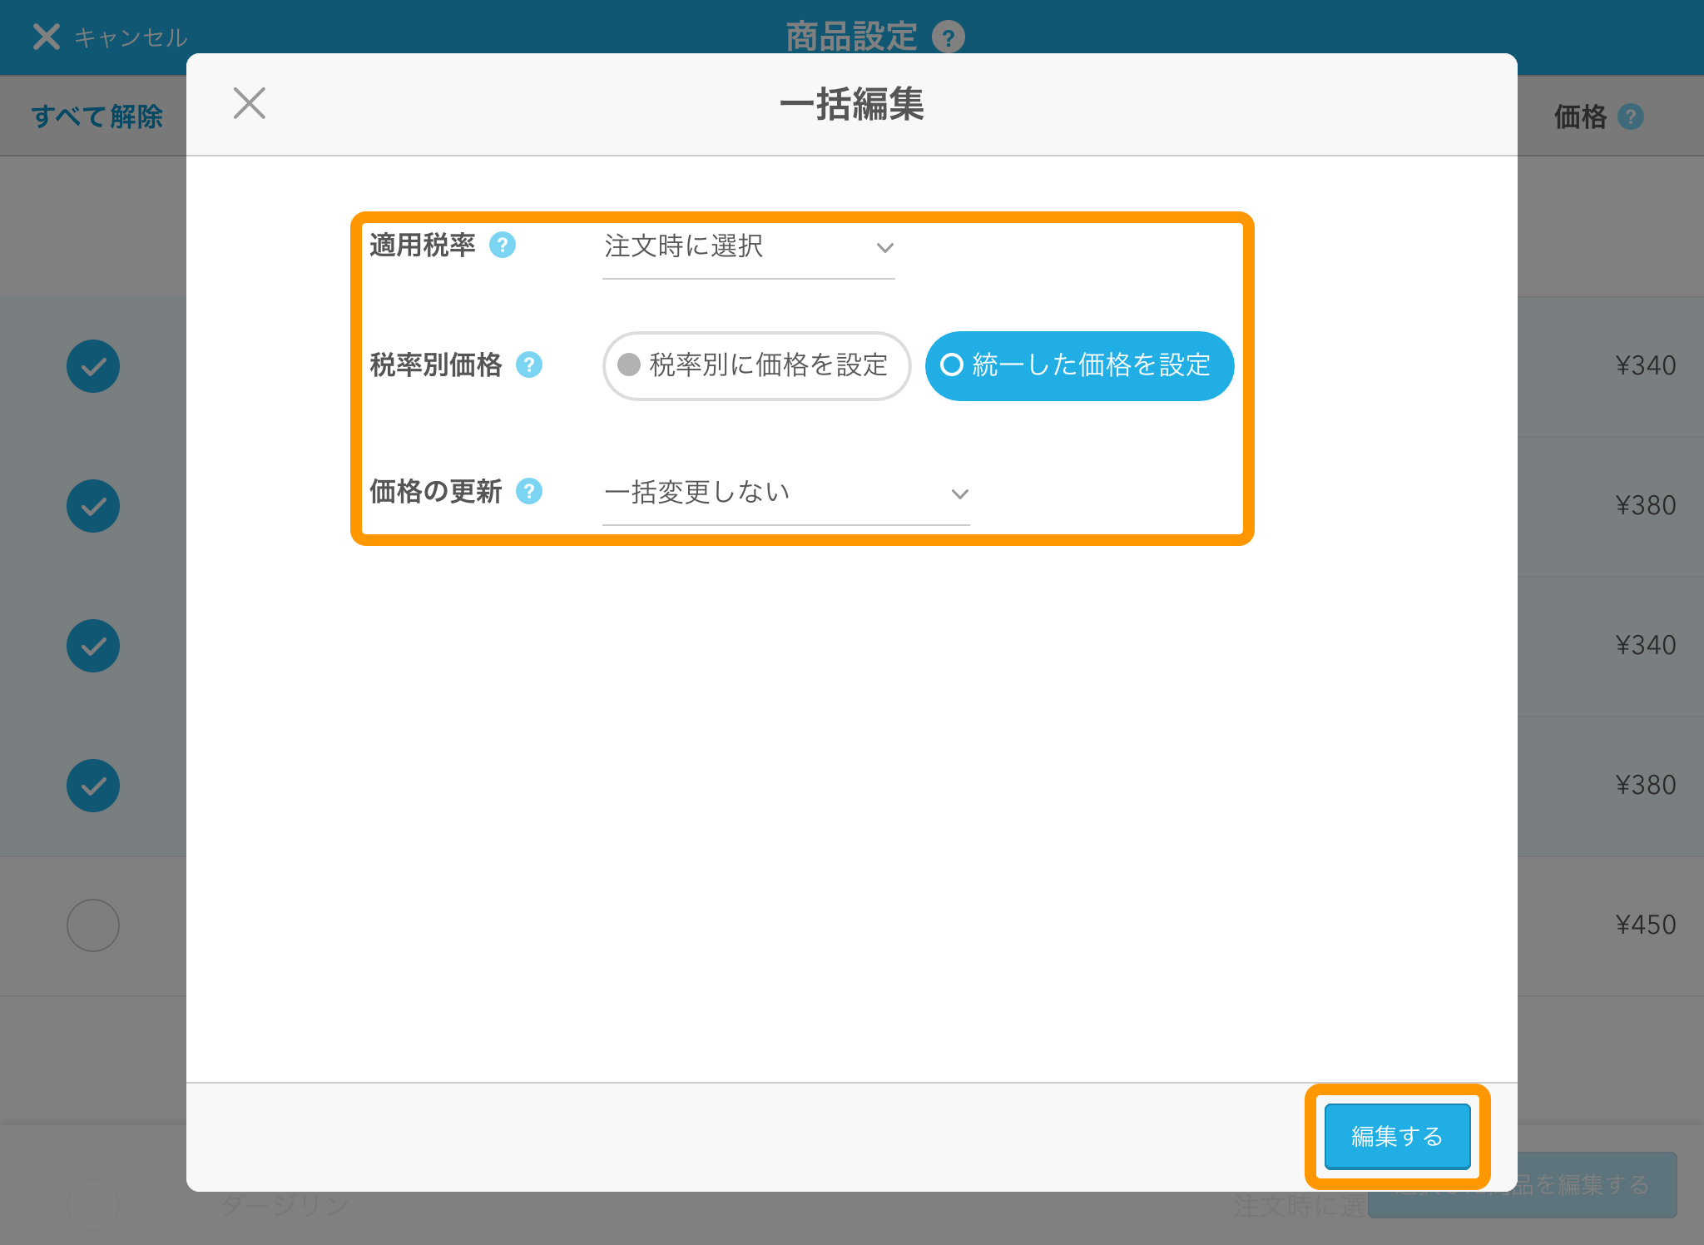The image size is (1704, 1245).
Task: Click the 税率別価格 help icon
Action: (x=529, y=365)
